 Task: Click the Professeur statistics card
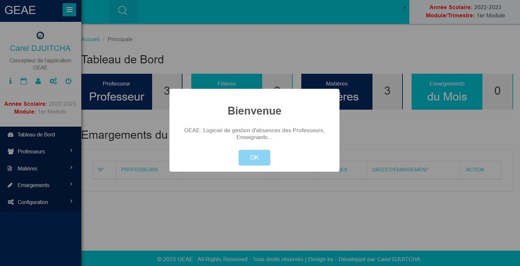pos(117,92)
